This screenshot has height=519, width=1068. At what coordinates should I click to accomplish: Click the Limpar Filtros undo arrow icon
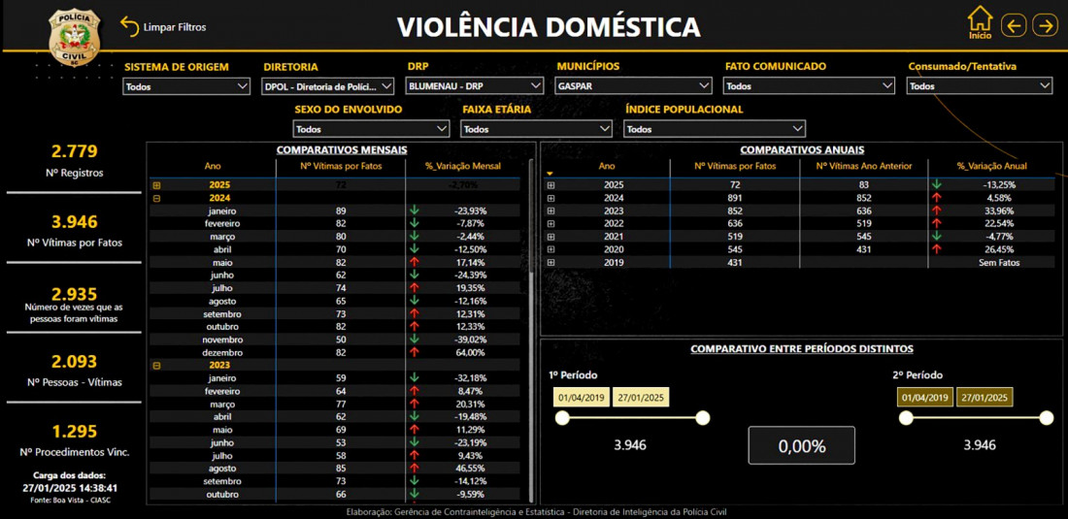click(x=129, y=26)
